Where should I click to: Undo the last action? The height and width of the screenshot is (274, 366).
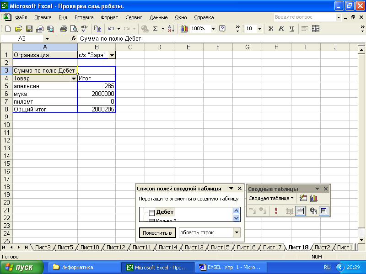click(111, 29)
